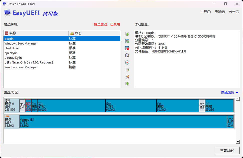Click the 磁盘 1 MBR 58.59G label
This screenshot has width=243, height=158.
(x=9, y=122)
